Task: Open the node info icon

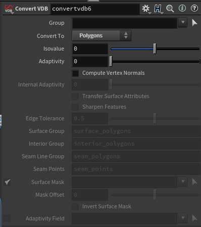Action: (x=182, y=8)
